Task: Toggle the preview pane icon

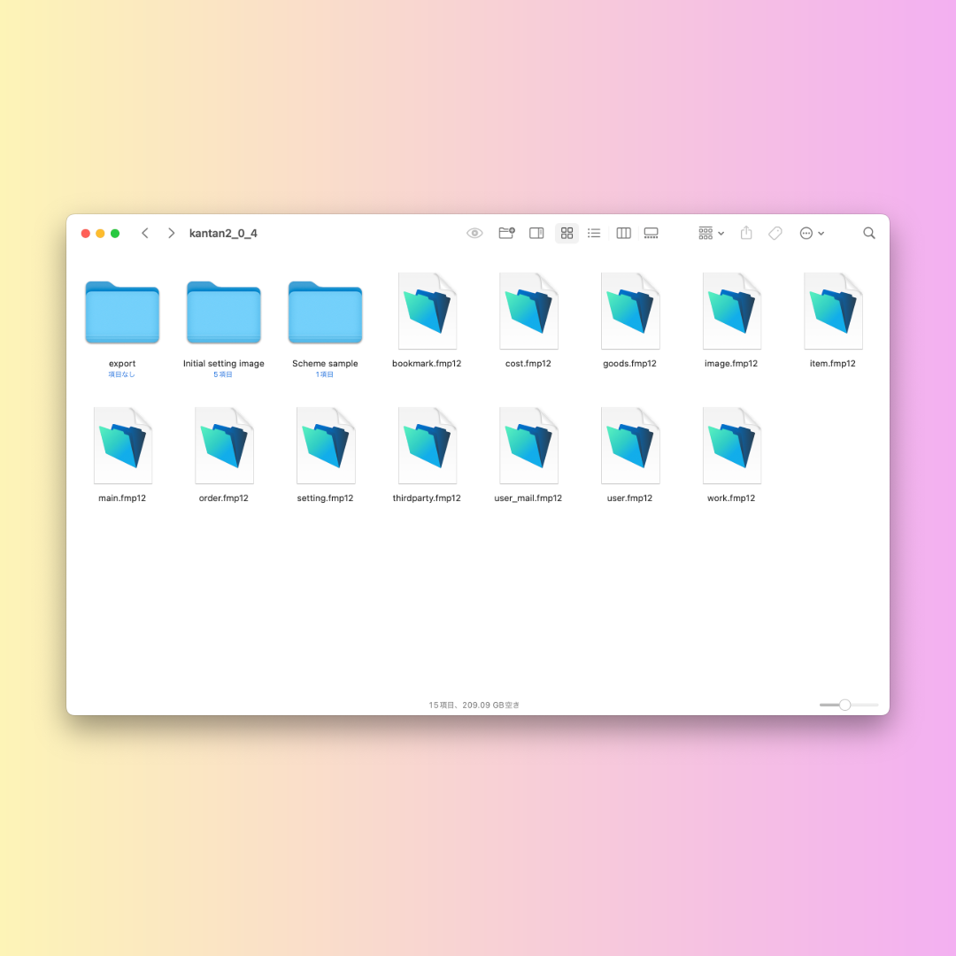Action: 536,233
